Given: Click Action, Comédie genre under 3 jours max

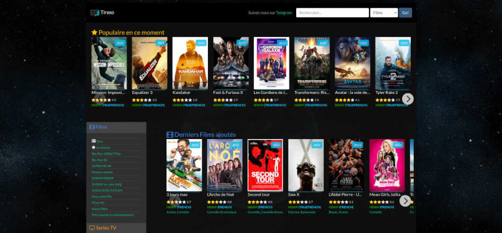Looking at the screenshot, I should [x=177, y=212].
